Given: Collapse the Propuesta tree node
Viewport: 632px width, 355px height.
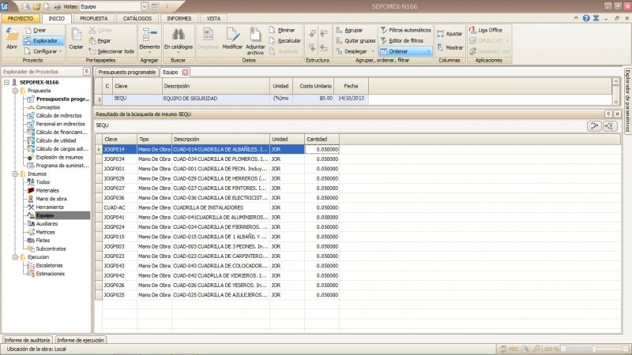Looking at the screenshot, I should pos(14,91).
